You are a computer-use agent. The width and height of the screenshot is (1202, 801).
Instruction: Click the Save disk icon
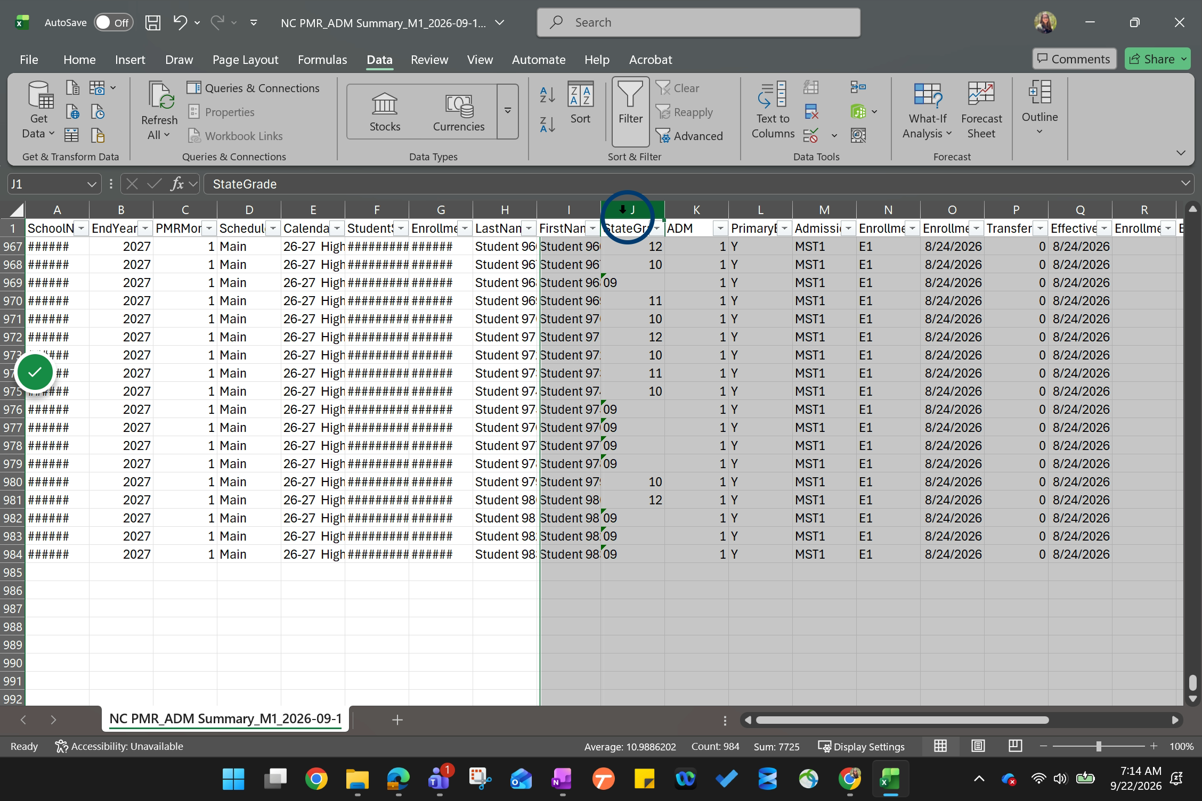tap(153, 22)
